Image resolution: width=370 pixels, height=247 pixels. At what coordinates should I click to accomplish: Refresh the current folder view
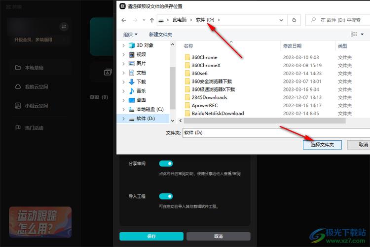click(294, 20)
